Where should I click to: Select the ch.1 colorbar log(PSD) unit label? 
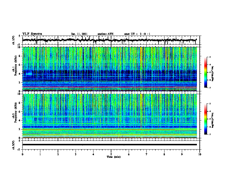click(x=213, y=73)
